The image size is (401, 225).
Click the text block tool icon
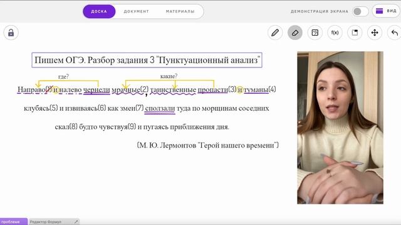tap(355, 32)
